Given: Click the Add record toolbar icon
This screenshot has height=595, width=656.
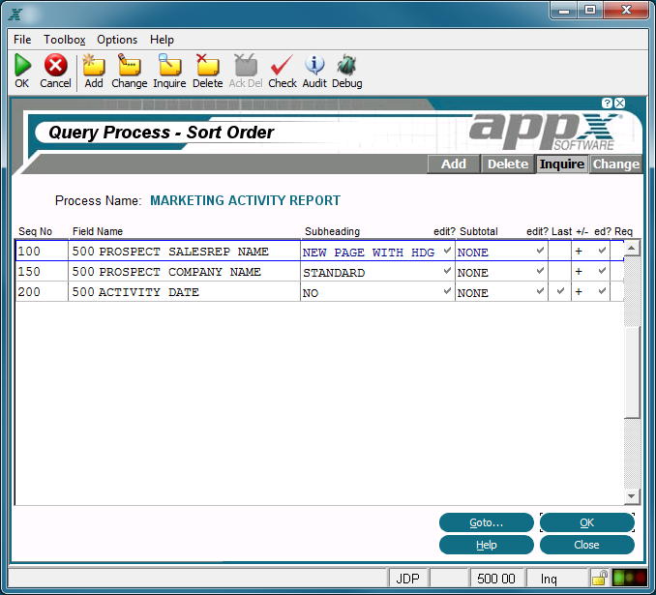Looking at the screenshot, I should click(x=94, y=65).
